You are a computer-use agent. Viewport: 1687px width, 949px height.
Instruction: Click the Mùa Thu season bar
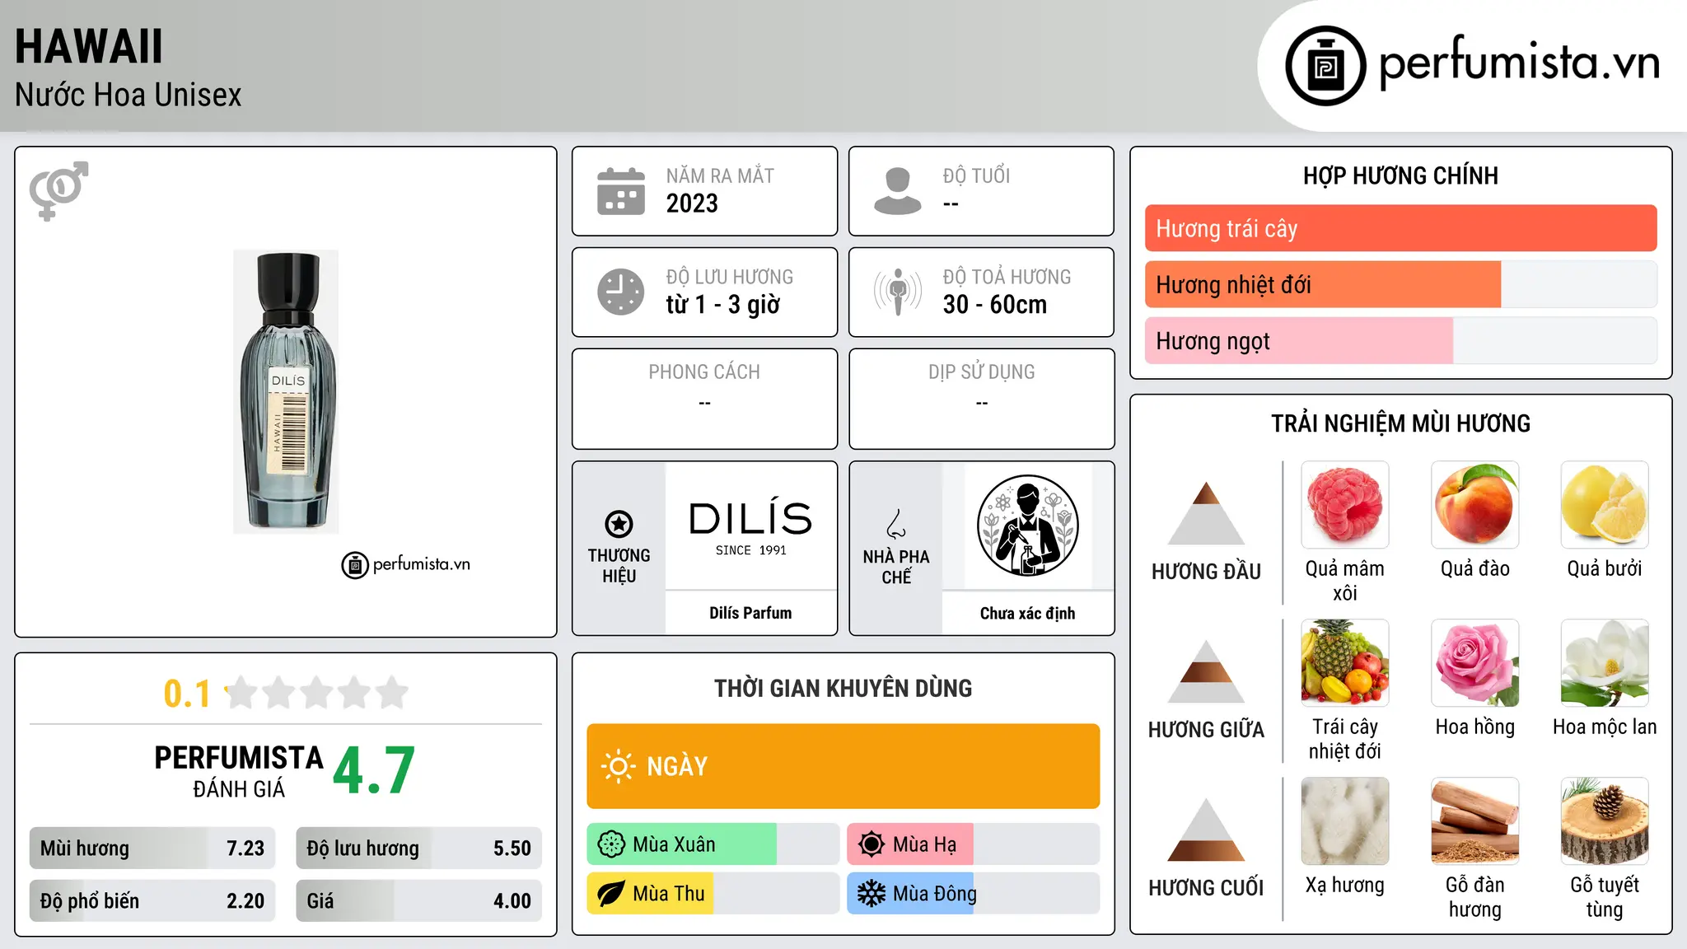click(713, 894)
